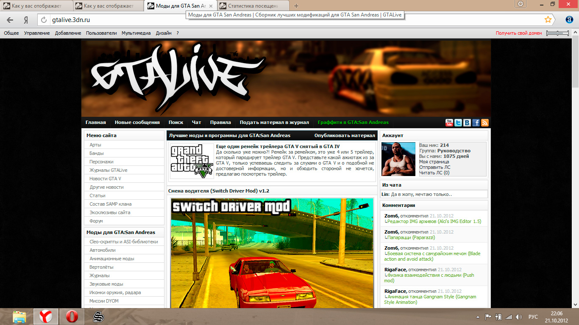Open 'Граффити в GTA:San Andreas' link
579x325 pixels.
(353, 122)
